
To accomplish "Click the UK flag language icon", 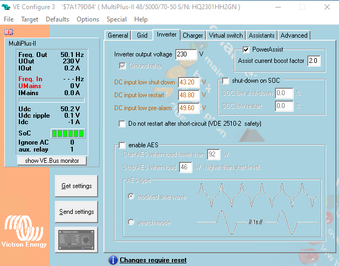I will click(x=9, y=32).
